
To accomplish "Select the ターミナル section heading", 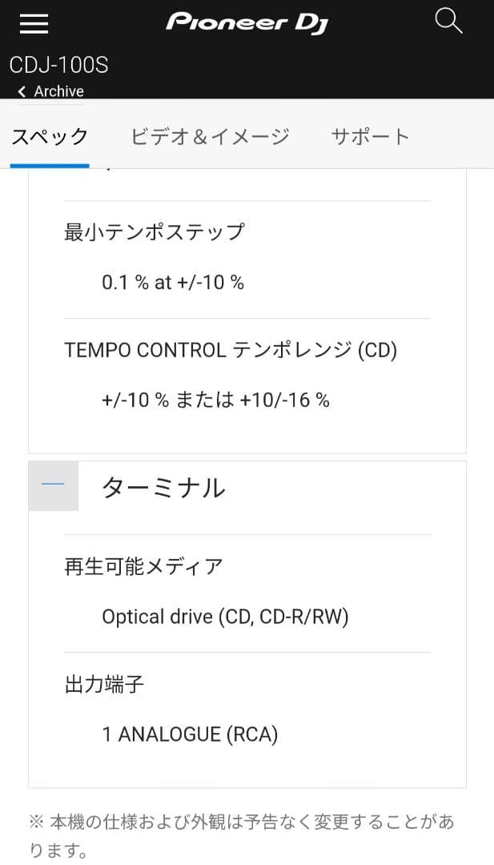I will pos(163,489).
